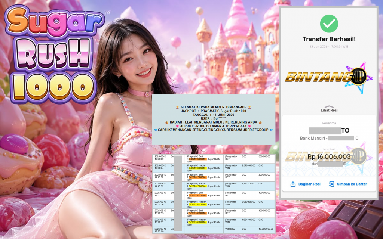Click the USER : Bo******* line

pyautogui.click(x=214, y=118)
